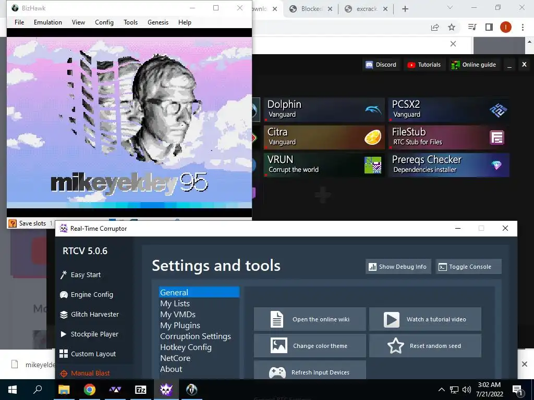Screen dimensions: 534x400
Task: Click the Glitch Harvester layers icon
Action: click(x=64, y=315)
